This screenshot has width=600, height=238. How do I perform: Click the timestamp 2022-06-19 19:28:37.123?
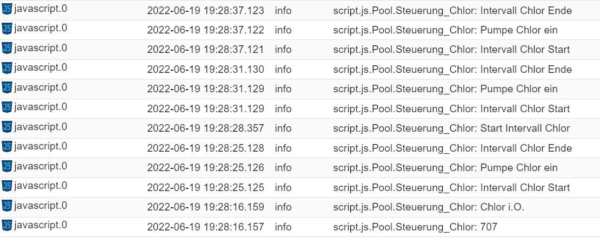pyautogui.click(x=205, y=11)
